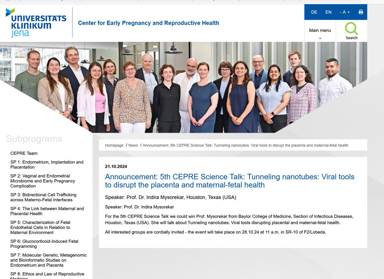Open SP 3: Bidirectional Cell Trafficking
Screen dimensions: 384x279
click(43, 197)
